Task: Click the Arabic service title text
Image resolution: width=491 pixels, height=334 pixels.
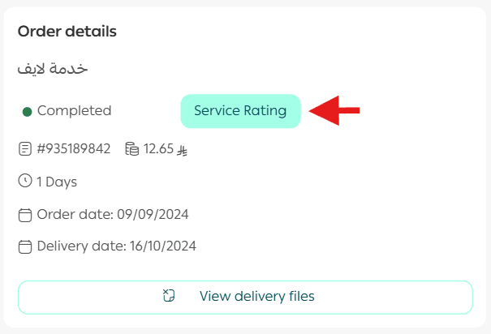Action: tap(53, 69)
